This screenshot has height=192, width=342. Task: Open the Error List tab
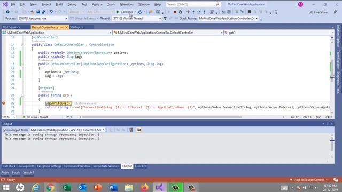tap(141, 166)
